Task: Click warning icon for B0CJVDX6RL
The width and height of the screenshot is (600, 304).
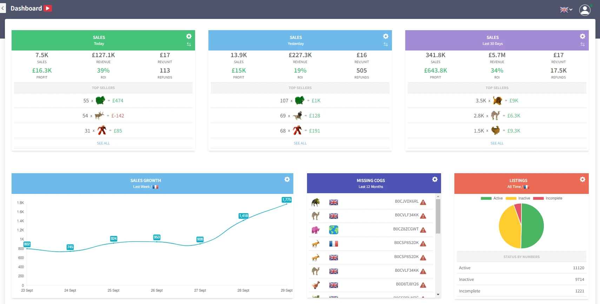Action: tap(423, 202)
